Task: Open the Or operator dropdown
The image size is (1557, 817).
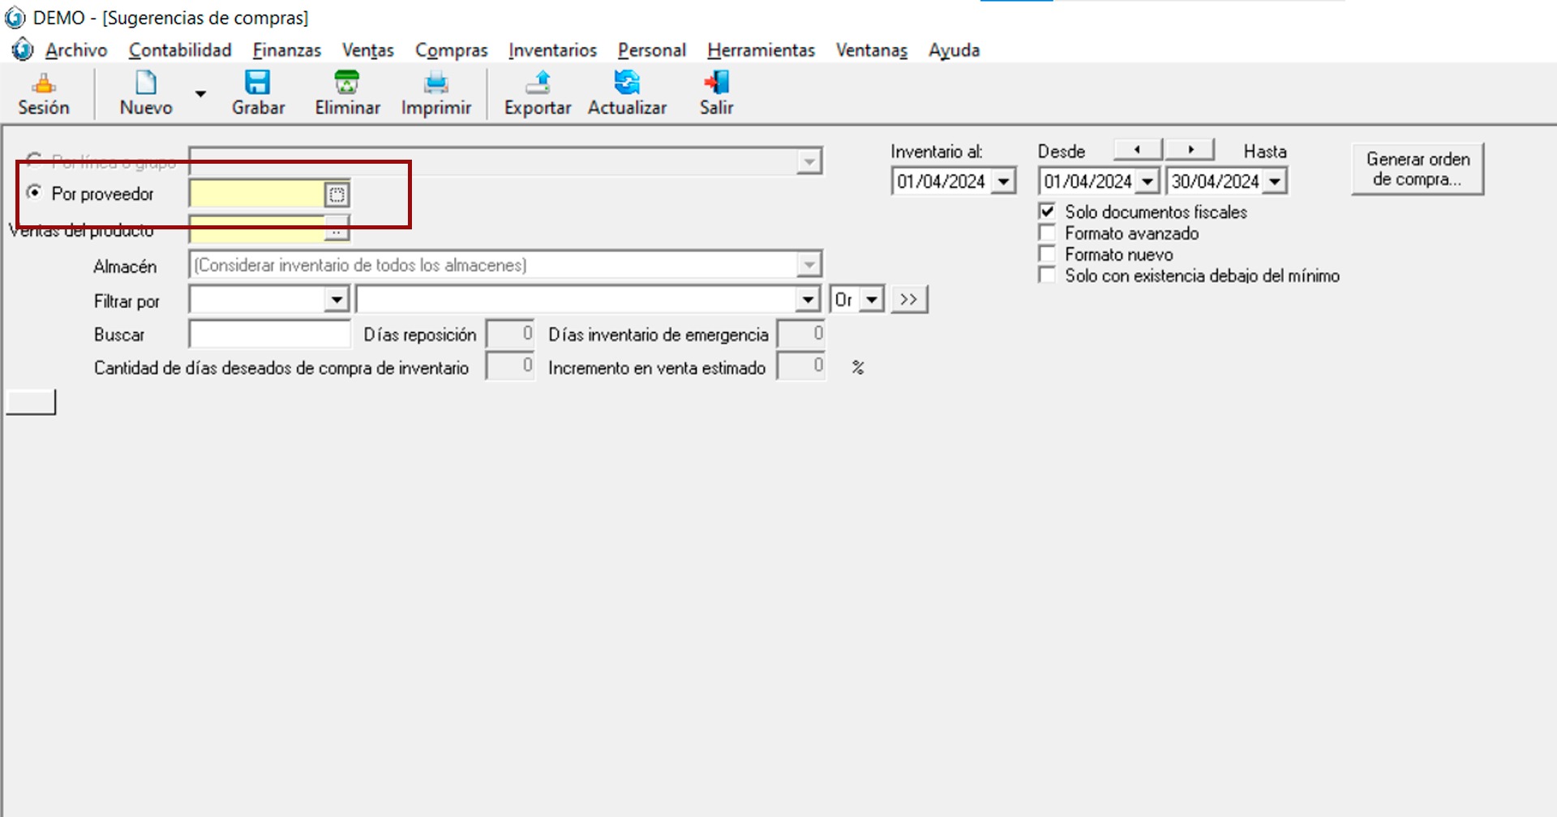Action: click(872, 301)
